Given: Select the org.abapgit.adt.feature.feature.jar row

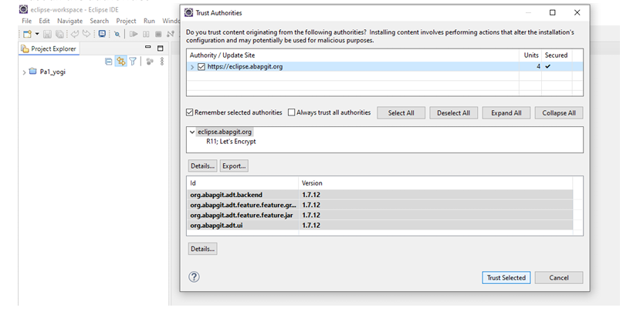Looking at the screenshot, I should pyautogui.click(x=380, y=215).
